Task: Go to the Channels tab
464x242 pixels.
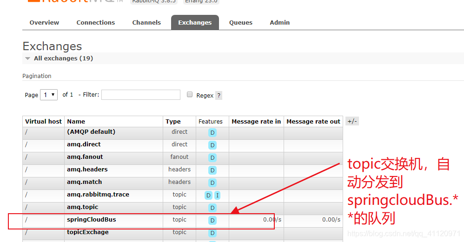Action: point(146,22)
